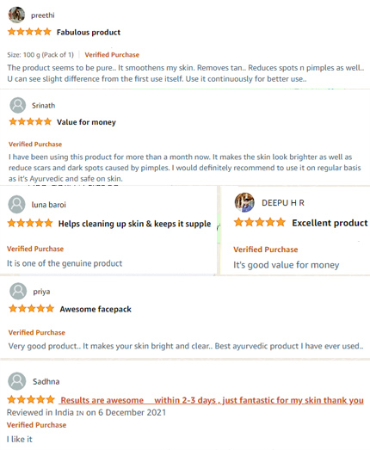Open preethi's profile avatar photo

pyautogui.click(x=16, y=15)
